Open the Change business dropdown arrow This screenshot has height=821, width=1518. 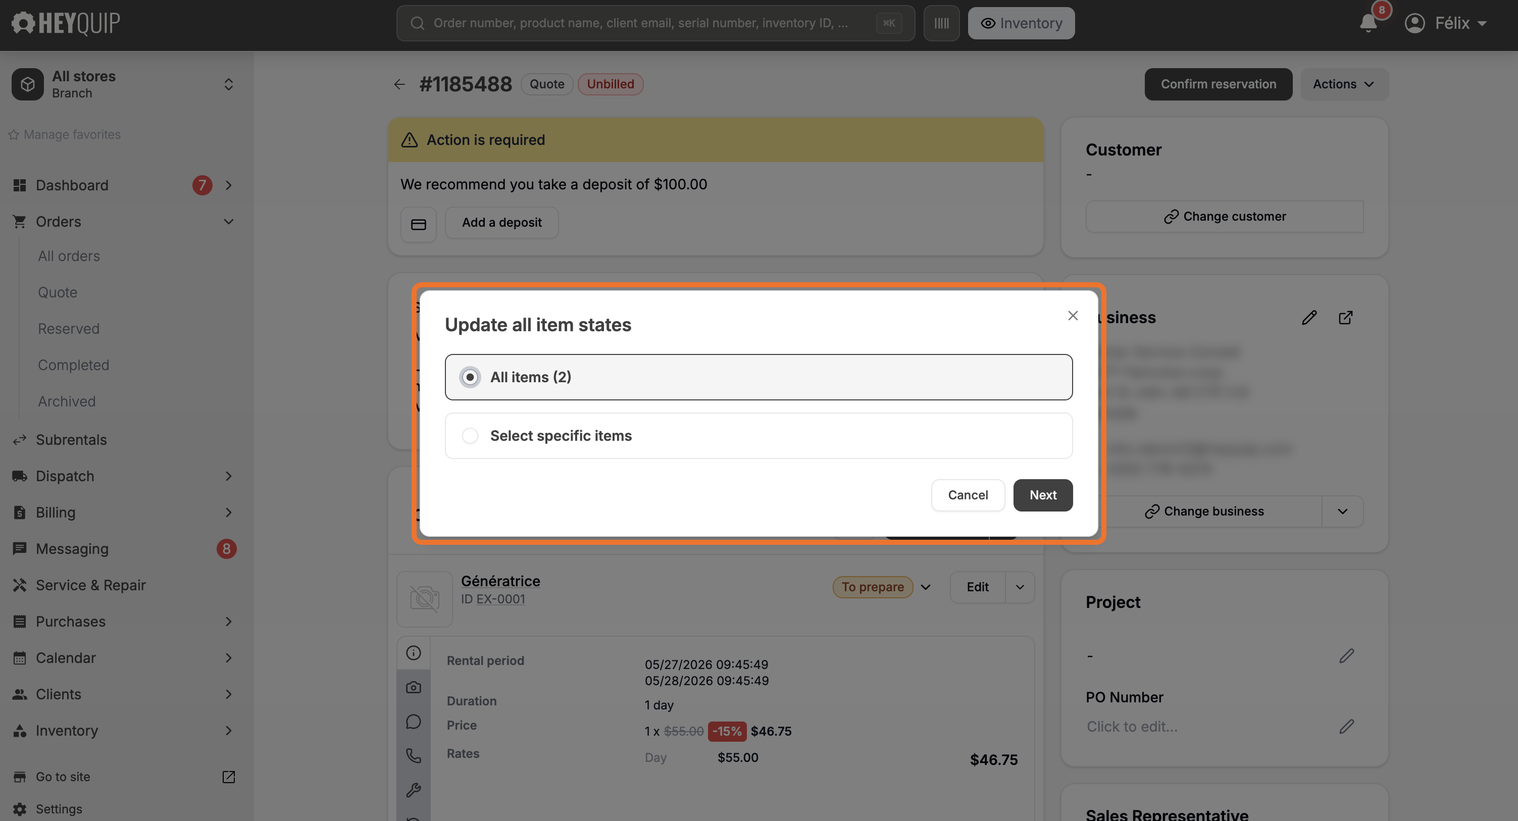pos(1342,511)
